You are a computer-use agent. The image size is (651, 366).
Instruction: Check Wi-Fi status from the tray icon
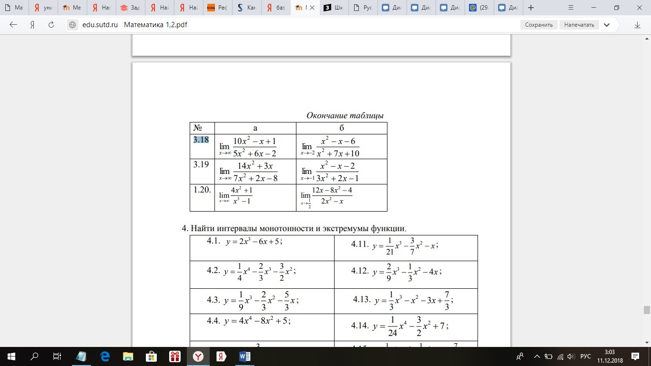tap(560, 356)
